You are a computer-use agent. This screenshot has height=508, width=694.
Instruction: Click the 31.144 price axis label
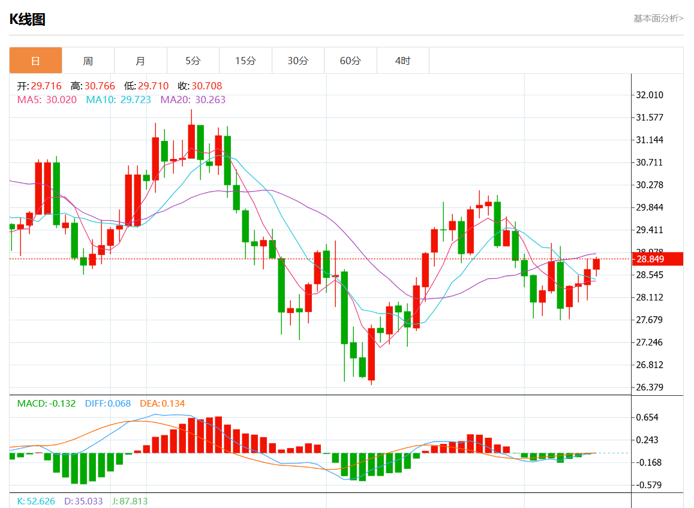[x=649, y=140]
